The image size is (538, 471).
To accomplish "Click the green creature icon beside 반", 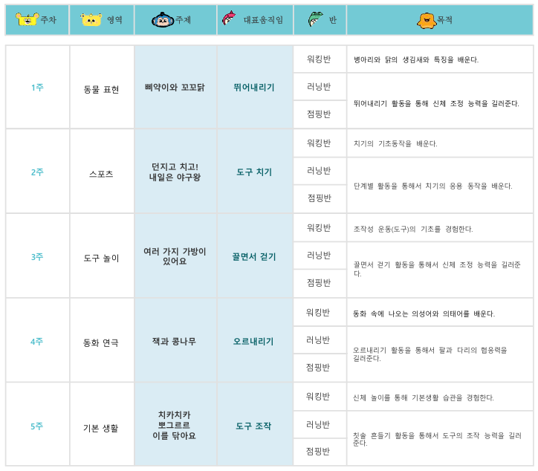I will (315, 19).
